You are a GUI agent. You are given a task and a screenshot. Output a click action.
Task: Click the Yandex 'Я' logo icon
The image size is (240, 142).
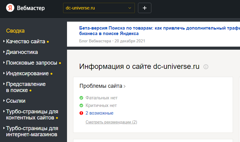pyautogui.click(x=10, y=8)
